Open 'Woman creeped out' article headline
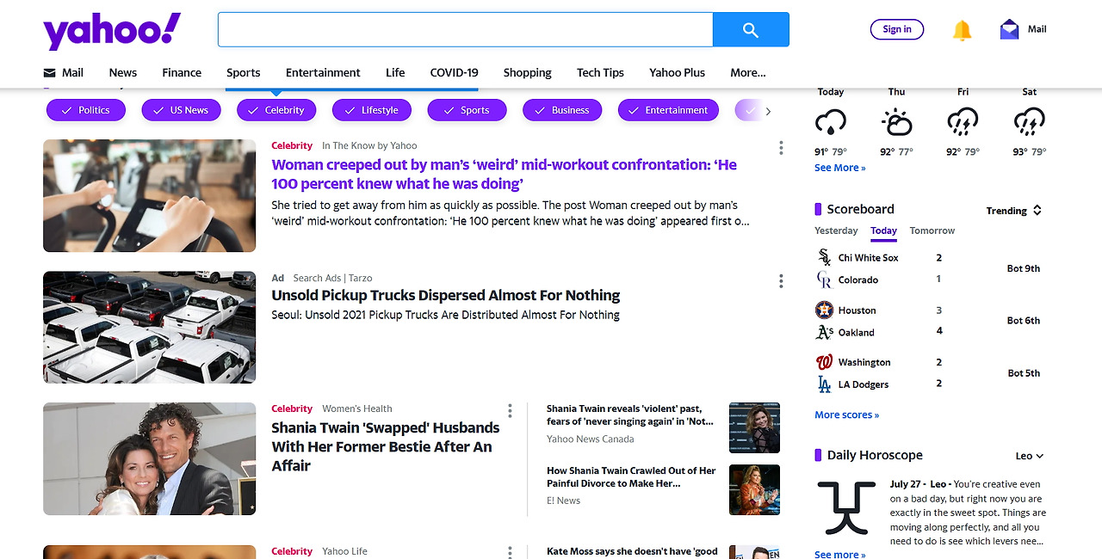The width and height of the screenshot is (1102, 559). tap(504, 174)
